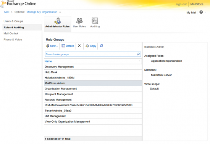Click ApplicationImpersonation assigned role text
210x144 pixels.
click(166, 61)
